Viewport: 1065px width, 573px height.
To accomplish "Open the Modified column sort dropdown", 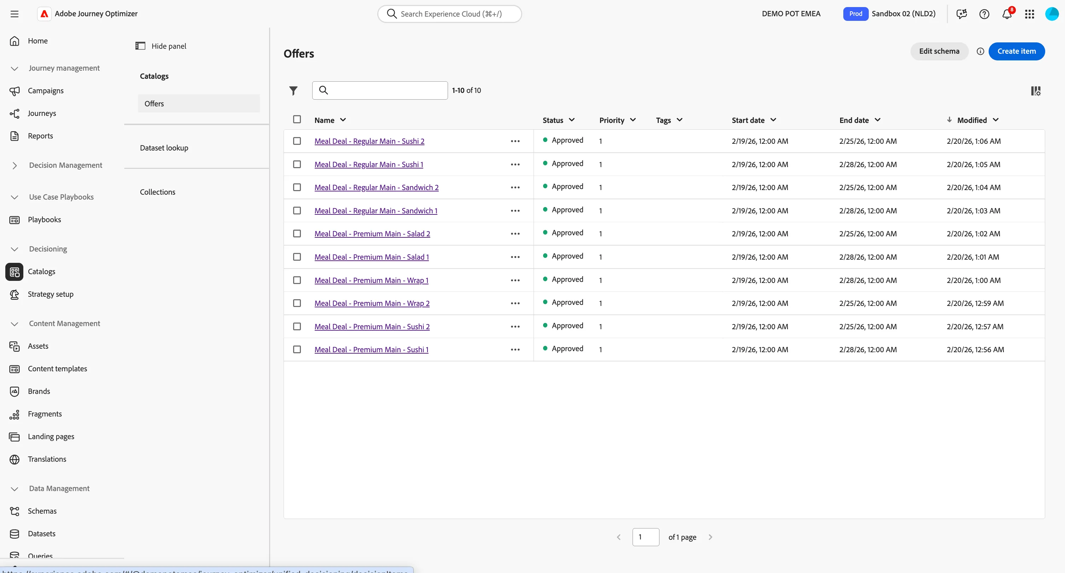I will 996,120.
